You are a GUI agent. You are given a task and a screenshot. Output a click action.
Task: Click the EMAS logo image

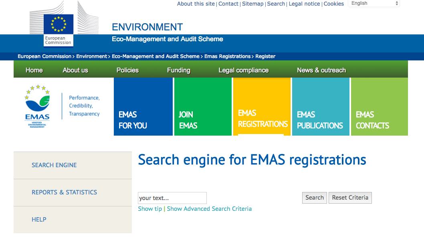pos(37,106)
